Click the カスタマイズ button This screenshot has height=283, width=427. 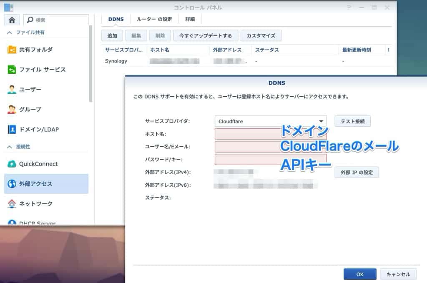pos(261,36)
